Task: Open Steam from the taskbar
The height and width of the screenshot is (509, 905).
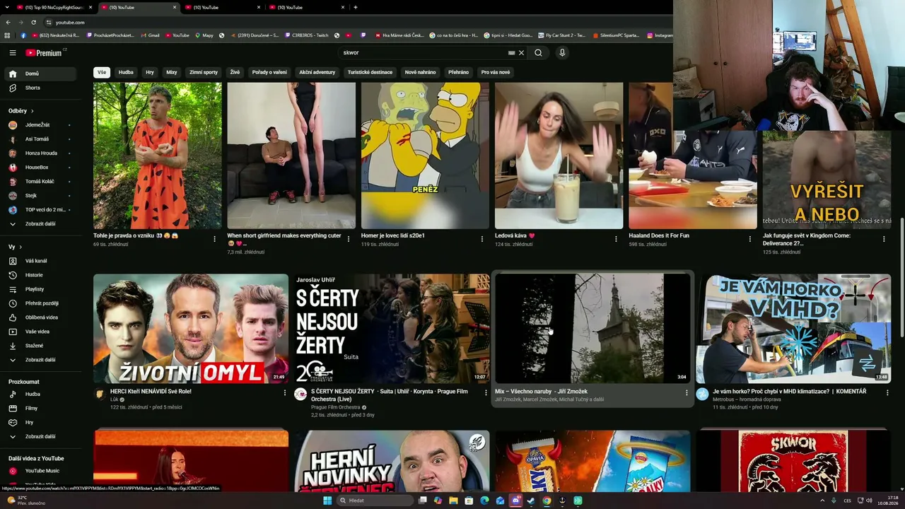Action: 531,501
